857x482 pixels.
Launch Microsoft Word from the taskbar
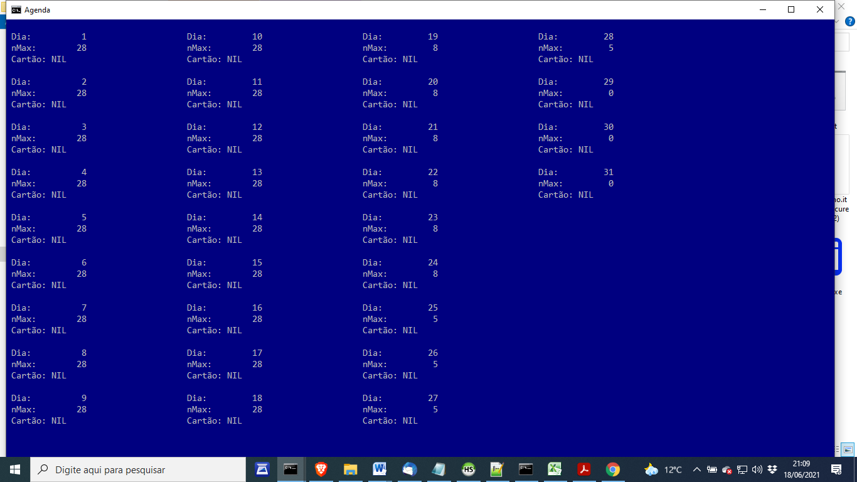tap(380, 469)
